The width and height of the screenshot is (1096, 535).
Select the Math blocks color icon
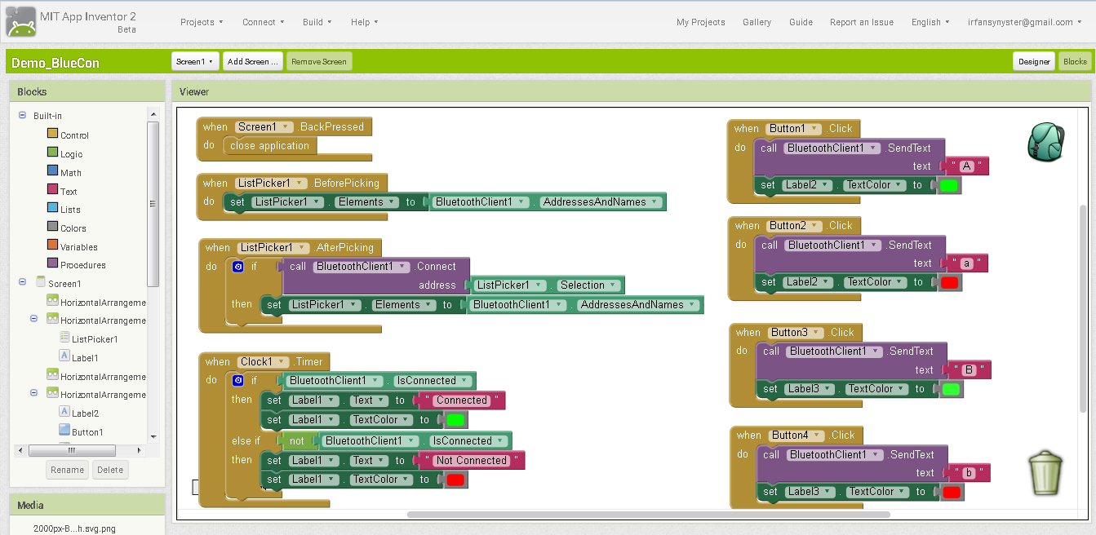coord(52,171)
